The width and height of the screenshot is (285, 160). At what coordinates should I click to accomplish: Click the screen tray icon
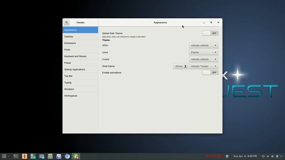click(x=263, y=156)
